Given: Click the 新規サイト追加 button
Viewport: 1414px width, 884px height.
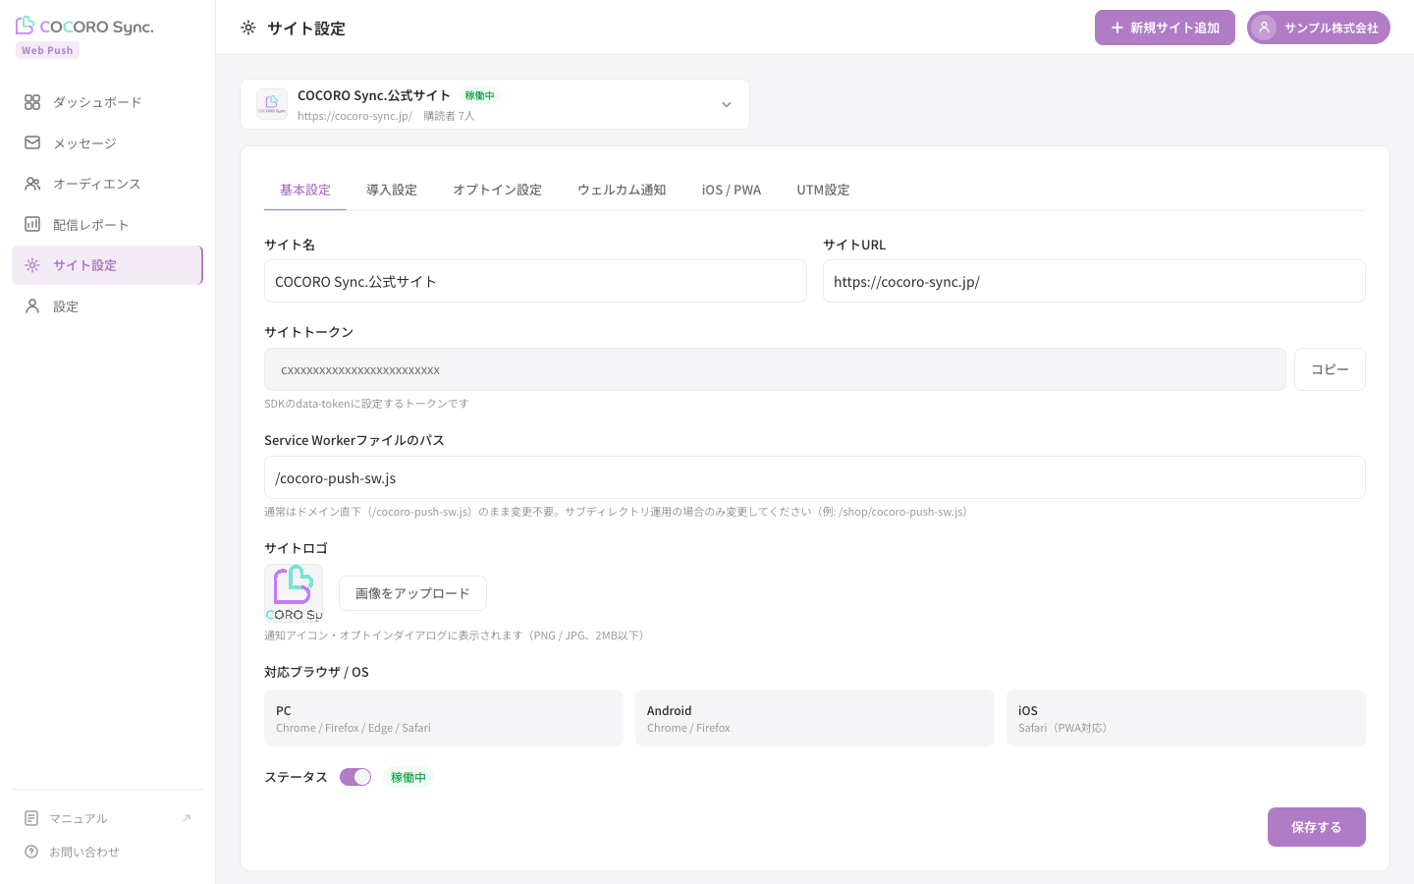Looking at the screenshot, I should [1165, 28].
